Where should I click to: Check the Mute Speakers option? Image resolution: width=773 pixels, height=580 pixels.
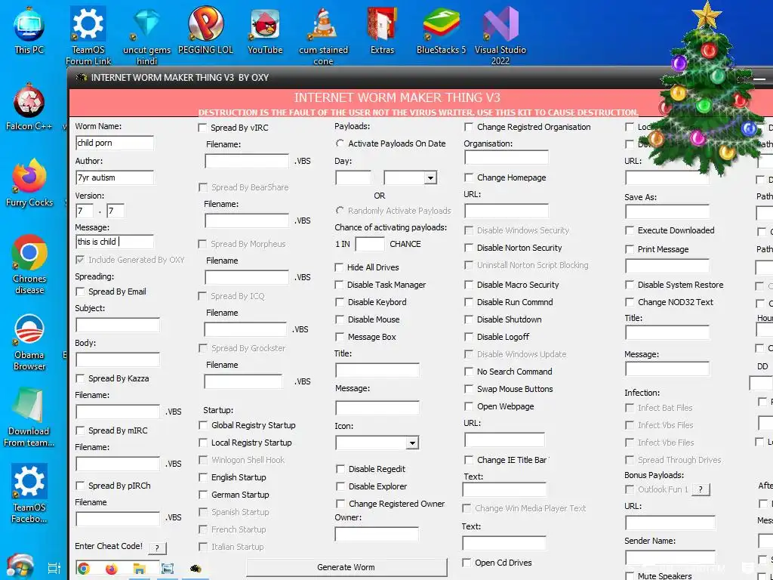(x=630, y=575)
